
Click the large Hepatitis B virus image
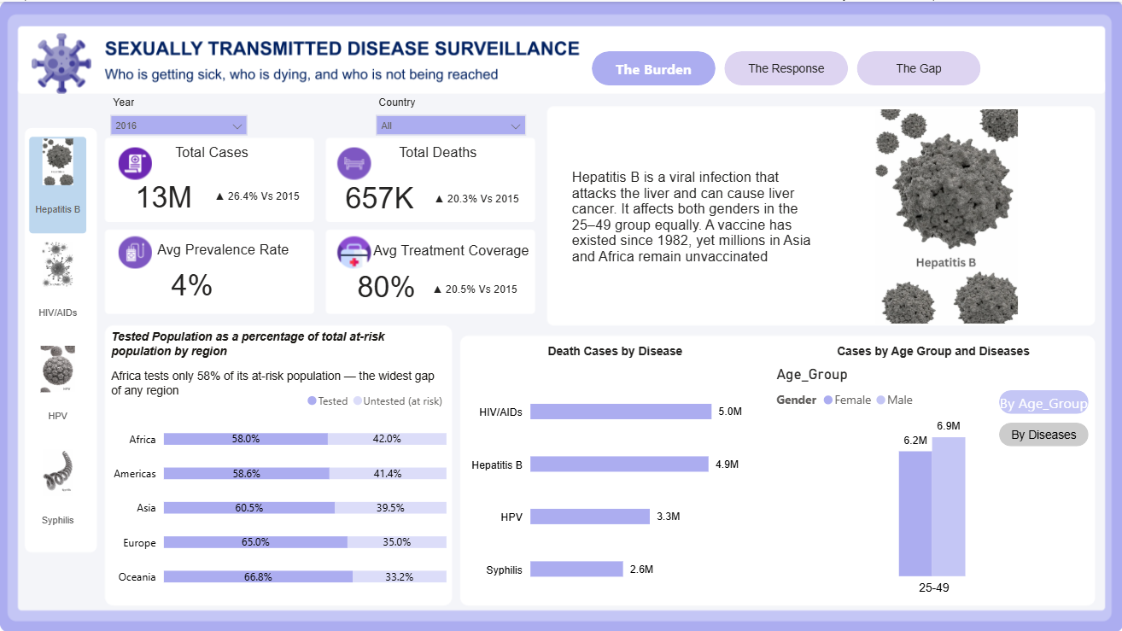coord(946,216)
